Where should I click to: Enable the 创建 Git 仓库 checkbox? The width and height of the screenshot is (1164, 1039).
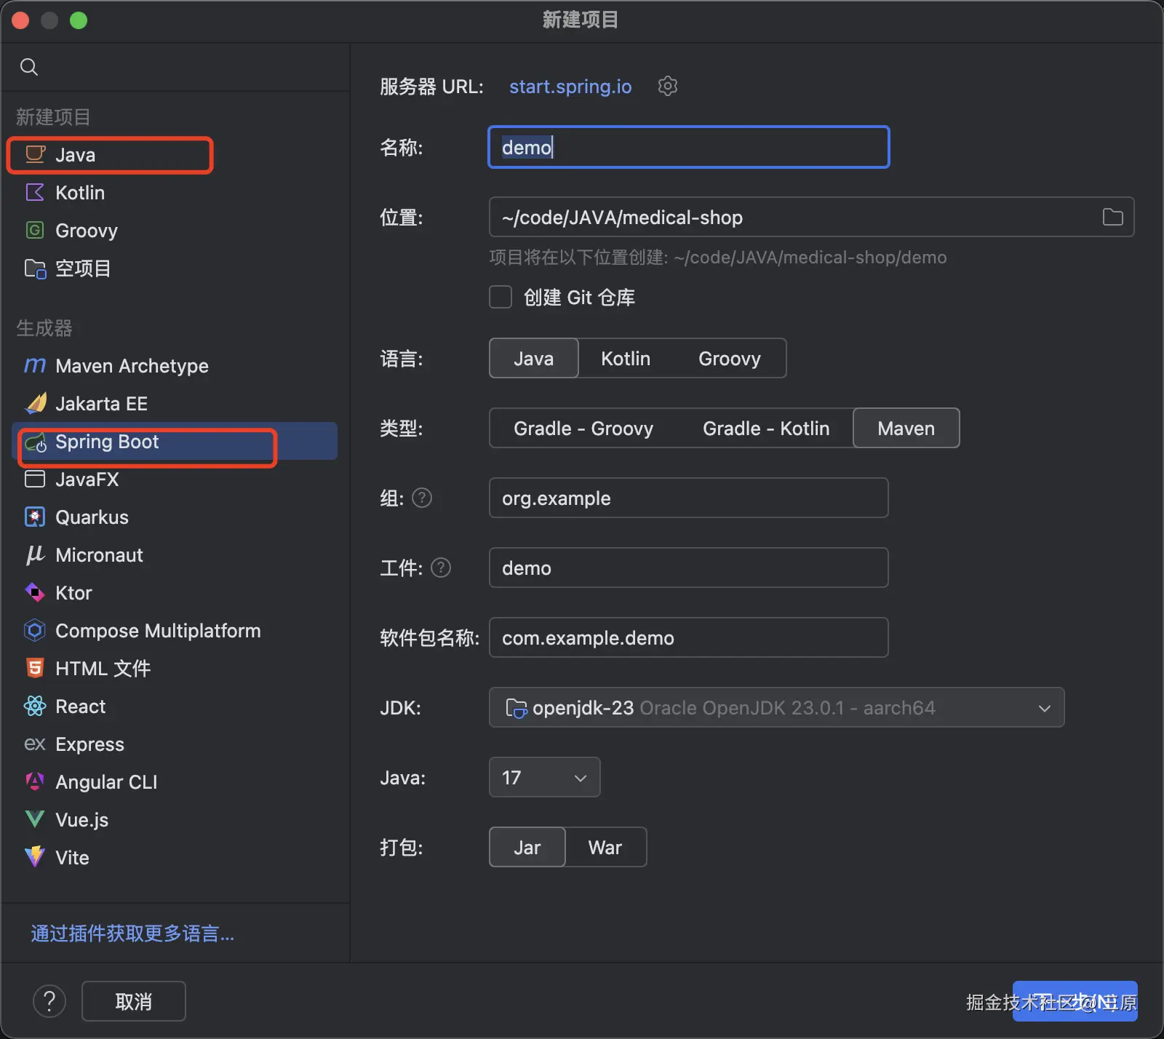click(x=501, y=297)
